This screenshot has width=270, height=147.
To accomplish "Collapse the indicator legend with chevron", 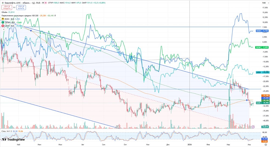I will (x=4, y=30).
